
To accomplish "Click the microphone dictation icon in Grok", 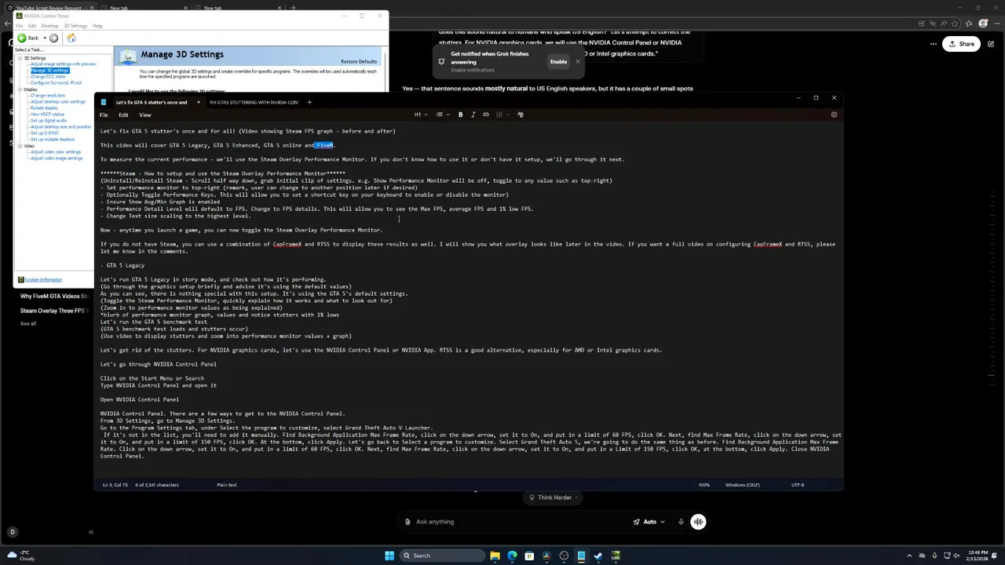I will pyautogui.click(x=681, y=522).
